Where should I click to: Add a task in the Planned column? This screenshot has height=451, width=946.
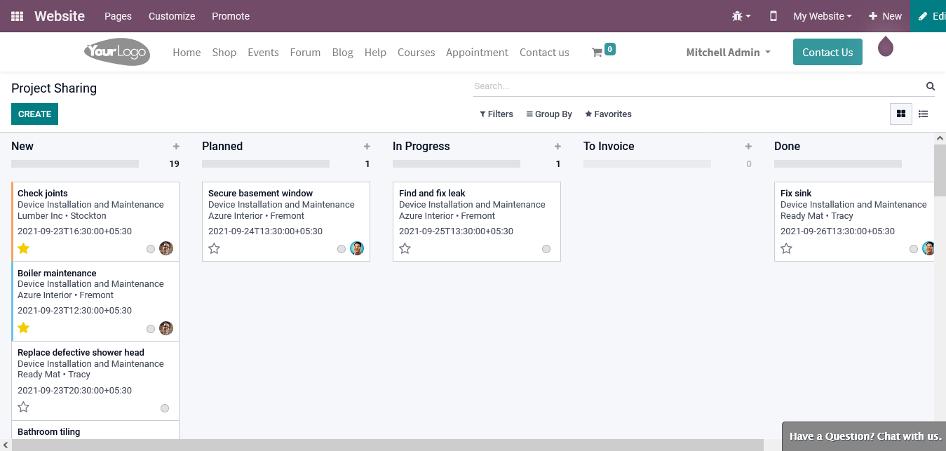point(367,146)
